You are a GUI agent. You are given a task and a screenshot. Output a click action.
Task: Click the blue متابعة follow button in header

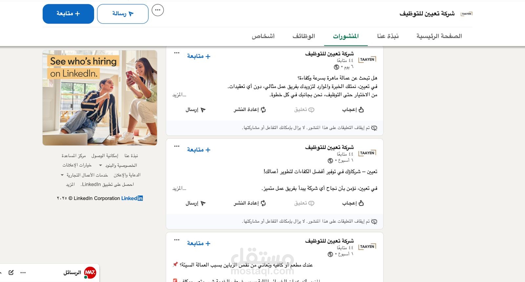(x=68, y=14)
